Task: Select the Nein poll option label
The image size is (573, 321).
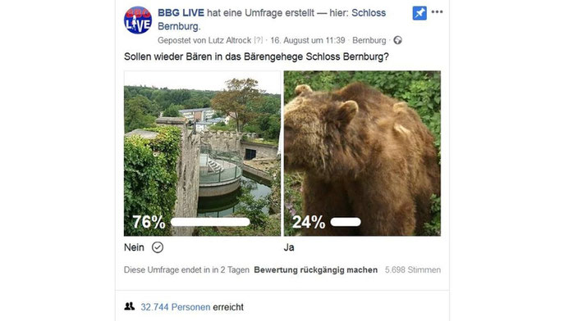Action: tap(134, 247)
